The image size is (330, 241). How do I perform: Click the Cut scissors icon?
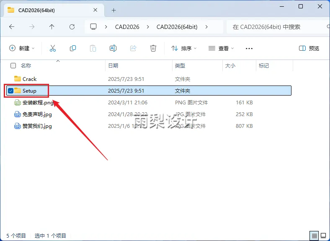53,48
